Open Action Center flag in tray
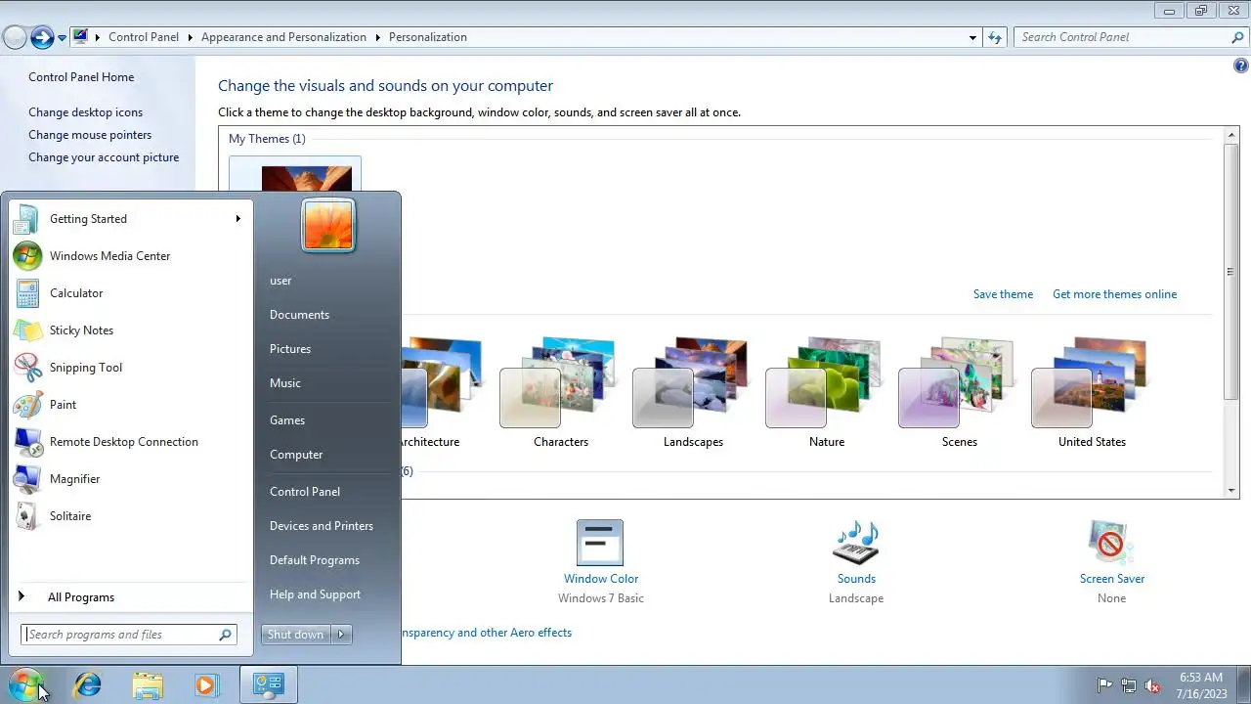The image size is (1251, 704). [1105, 685]
